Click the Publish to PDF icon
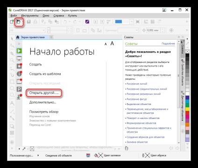Image resolution: width=198 pixels, height=168 pixels. [109, 22]
